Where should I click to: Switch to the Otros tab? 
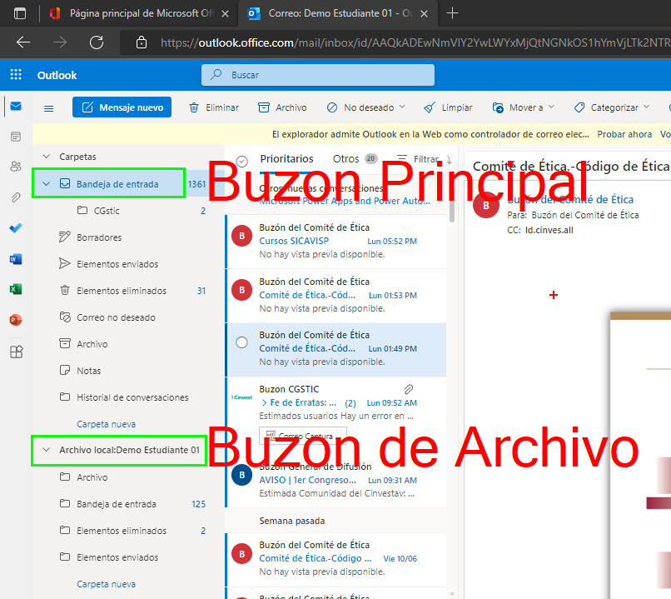[345, 158]
